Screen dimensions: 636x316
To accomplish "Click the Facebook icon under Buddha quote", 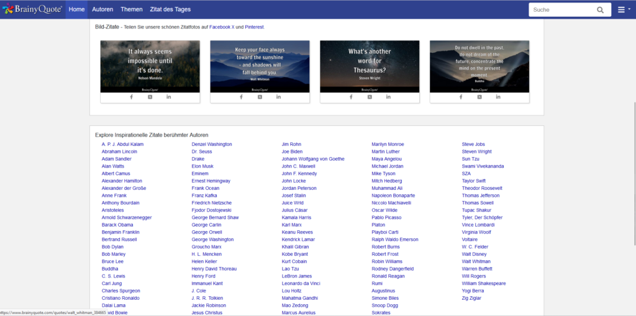I will (x=461, y=97).
